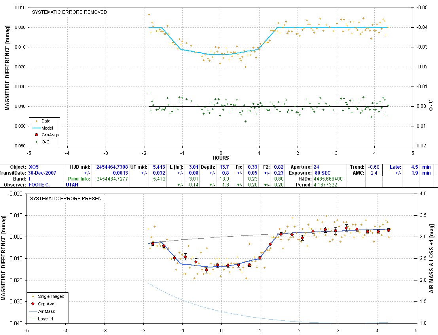Click the trend value -0.68
Image resolution: width=438 pixels, height=335 pixels.
click(374, 167)
